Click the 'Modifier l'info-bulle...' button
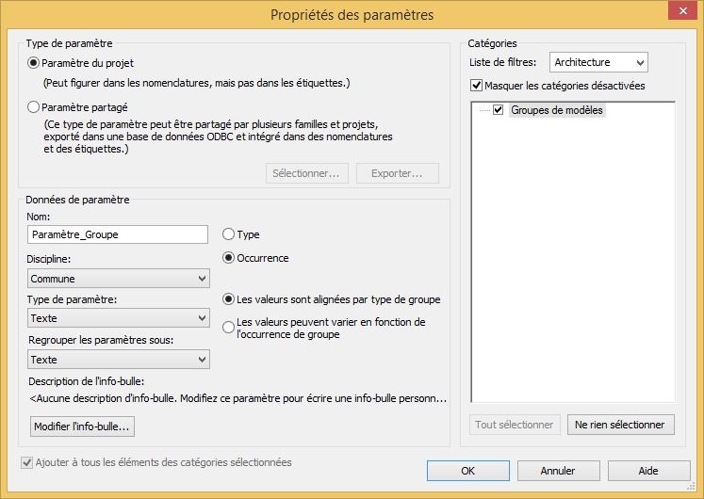Screen dimensions: 704x499 (x=83, y=427)
